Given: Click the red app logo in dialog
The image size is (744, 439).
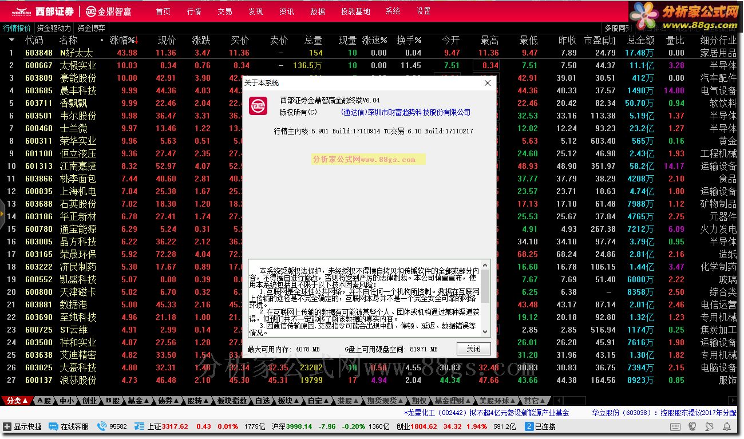Looking at the screenshot, I should [x=258, y=106].
